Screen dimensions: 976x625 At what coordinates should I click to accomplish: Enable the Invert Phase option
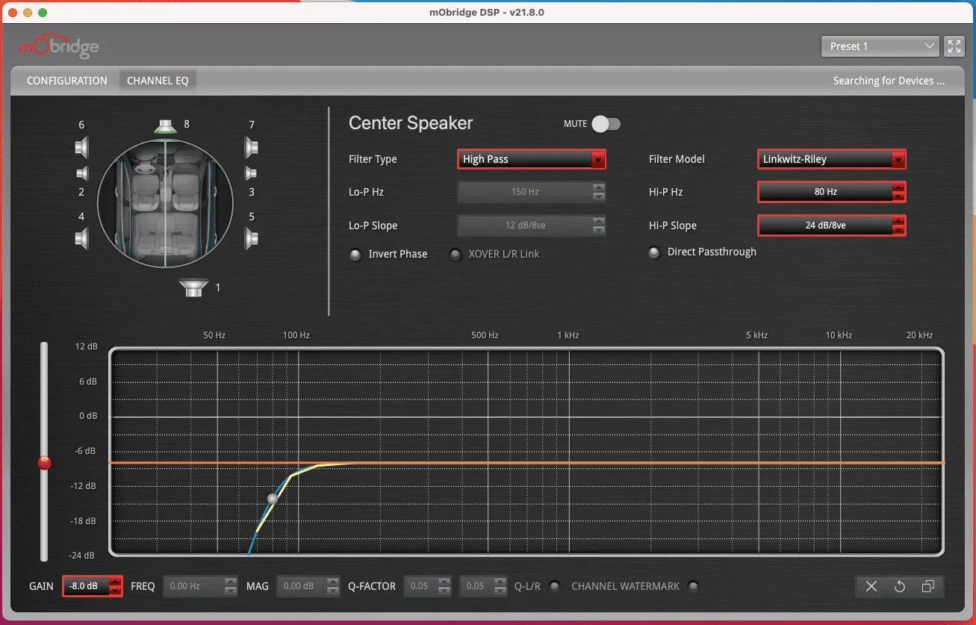click(x=355, y=255)
